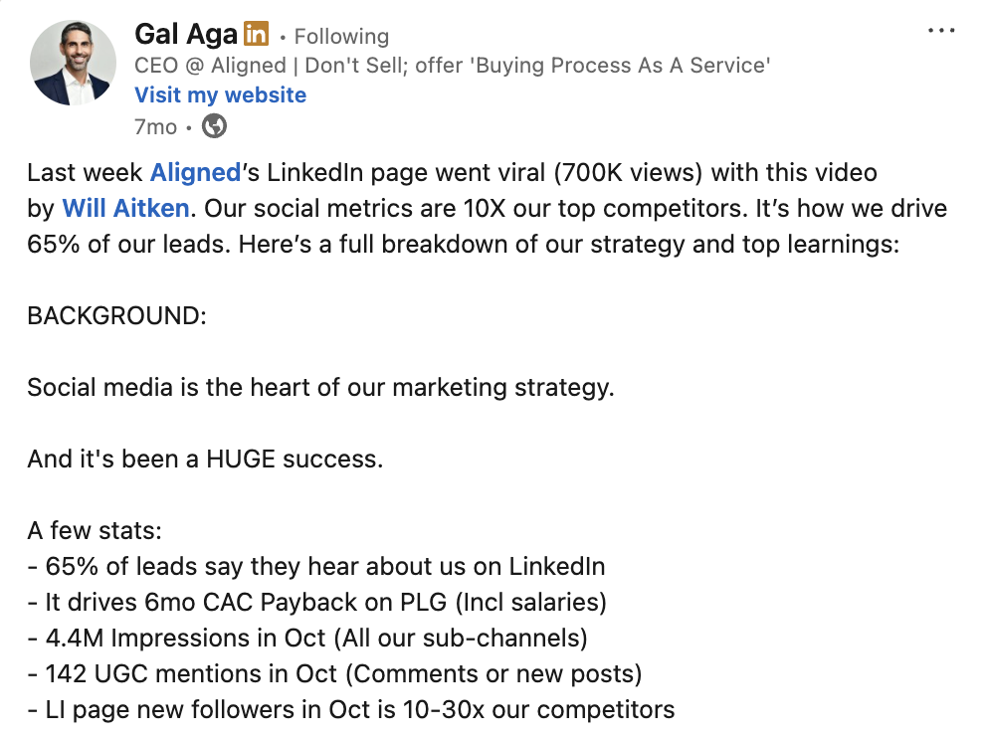
Task: Click the 4.4M Impressions stat line
Action: [x=307, y=639]
